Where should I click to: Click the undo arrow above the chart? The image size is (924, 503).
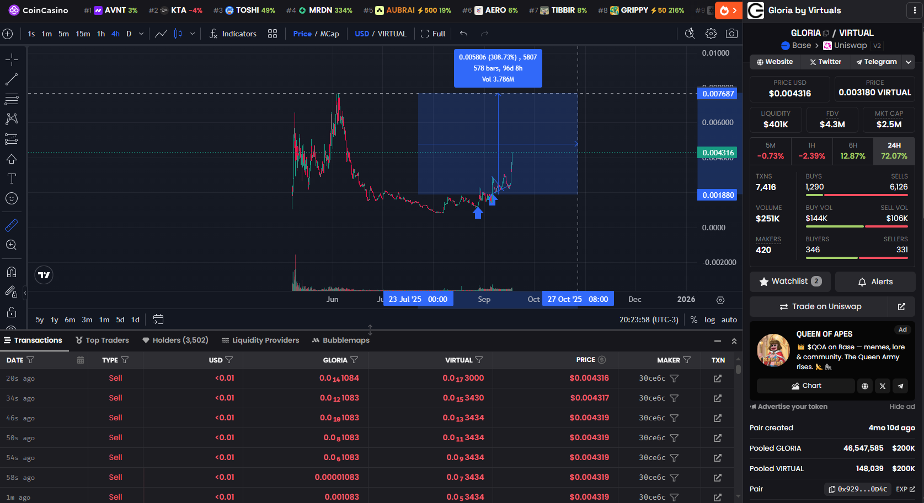point(463,34)
